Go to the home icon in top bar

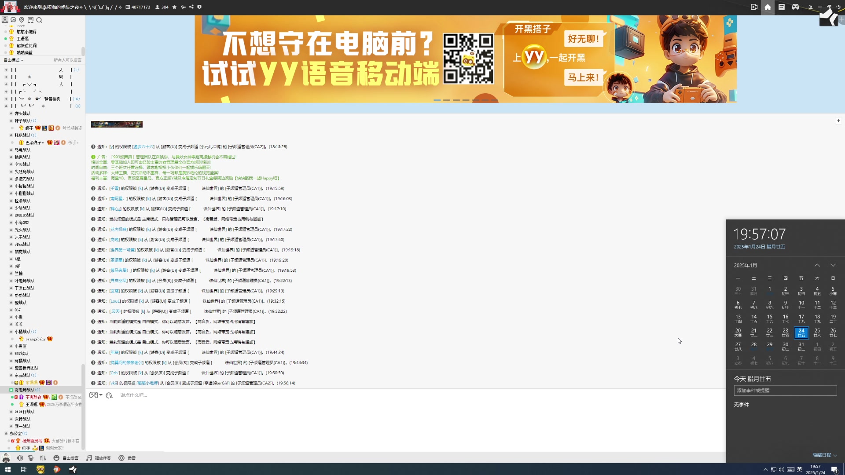[768, 7]
